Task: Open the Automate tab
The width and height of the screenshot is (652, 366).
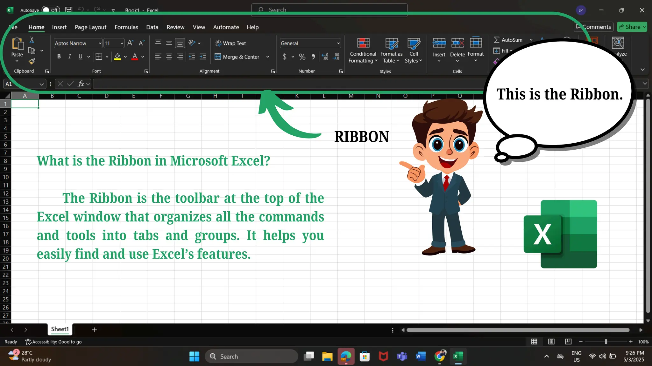Action: click(226, 27)
